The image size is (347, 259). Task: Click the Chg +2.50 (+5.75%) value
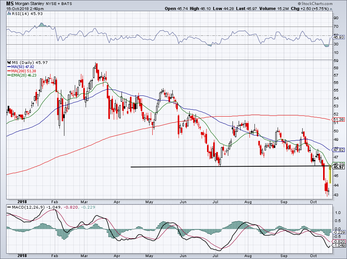point(310,8)
